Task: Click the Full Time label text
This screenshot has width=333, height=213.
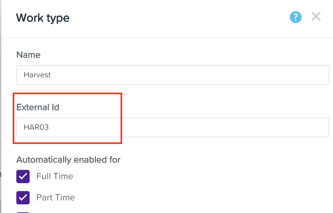Action: coord(55,176)
